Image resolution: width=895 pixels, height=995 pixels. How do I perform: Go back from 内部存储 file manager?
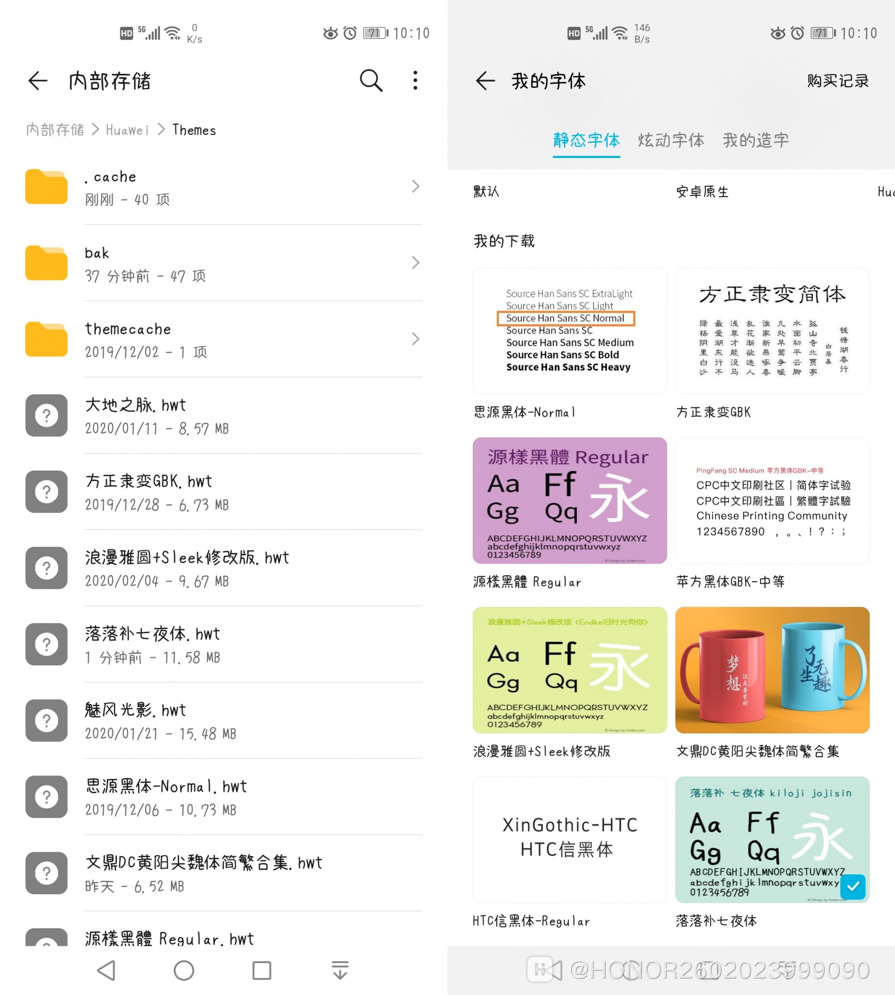pyautogui.click(x=38, y=81)
